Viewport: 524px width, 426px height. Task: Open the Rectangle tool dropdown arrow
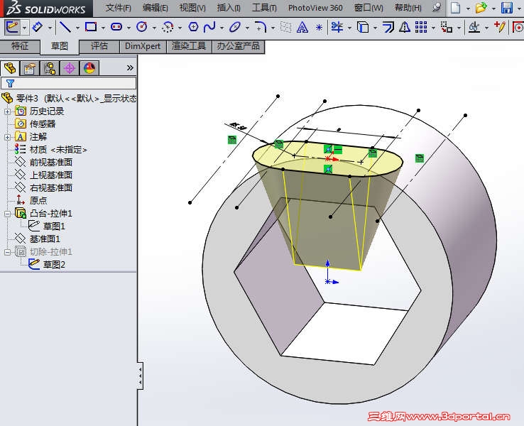click(103, 28)
